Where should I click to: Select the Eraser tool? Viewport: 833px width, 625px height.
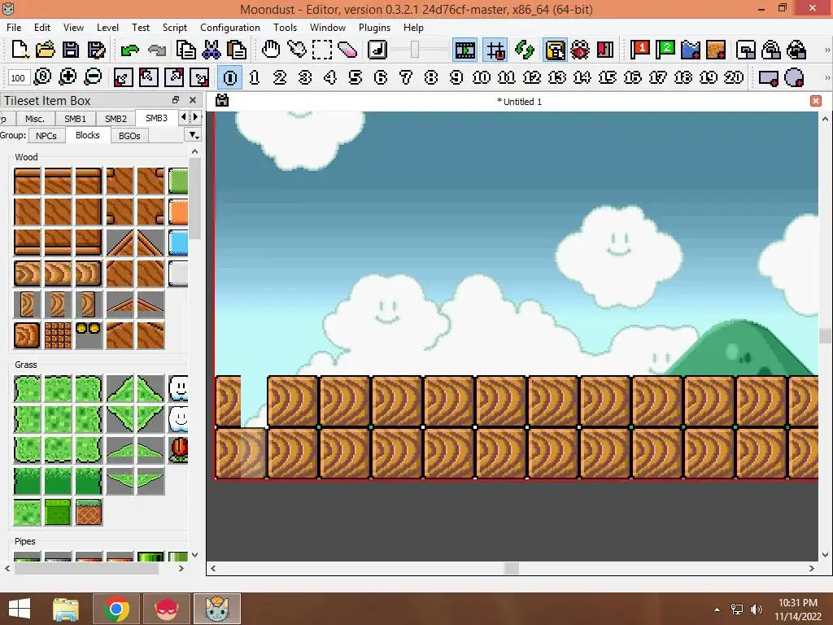click(347, 50)
